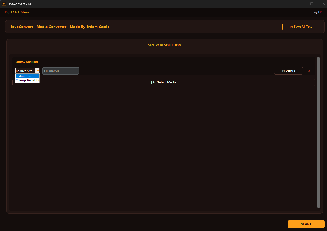Click the media list vertical scrollbar
Image resolution: width=327 pixels, height=231 pixels.
pos(318,132)
